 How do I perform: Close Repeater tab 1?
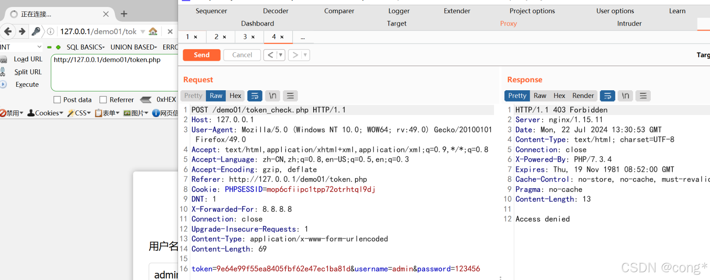(196, 37)
